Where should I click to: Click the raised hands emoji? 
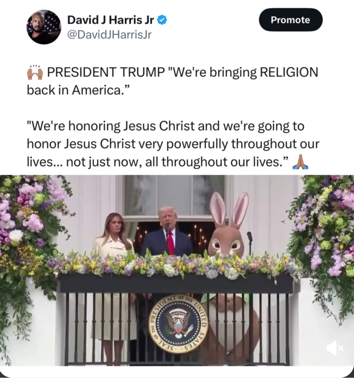[35, 72]
